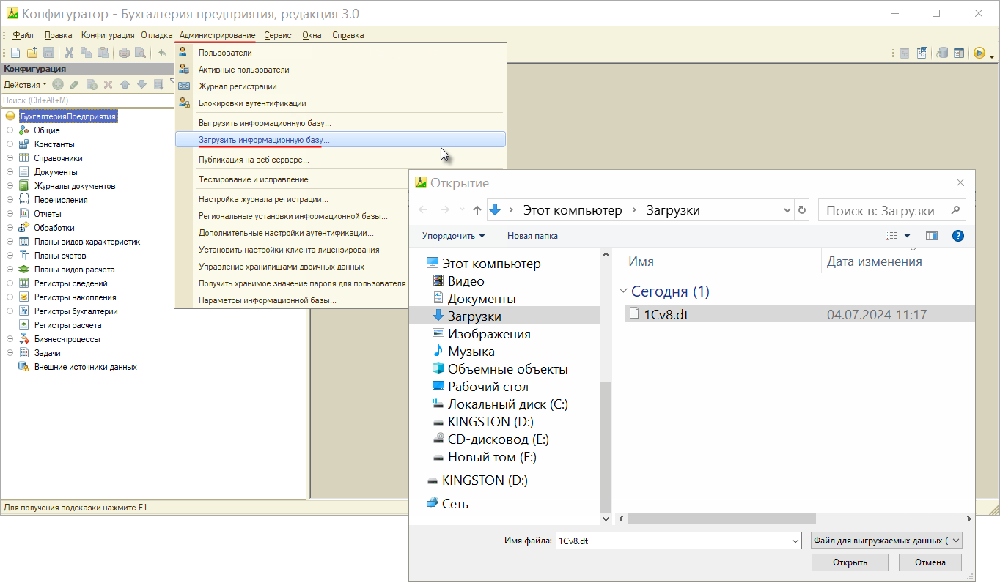Open the Упорядочить dropdown

point(453,236)
